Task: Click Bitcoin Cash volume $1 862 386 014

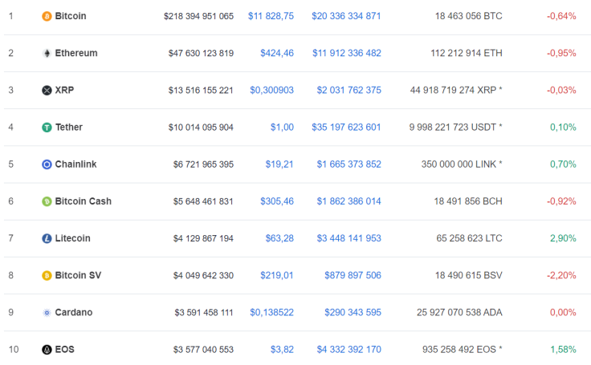Action: coord(348,201)
